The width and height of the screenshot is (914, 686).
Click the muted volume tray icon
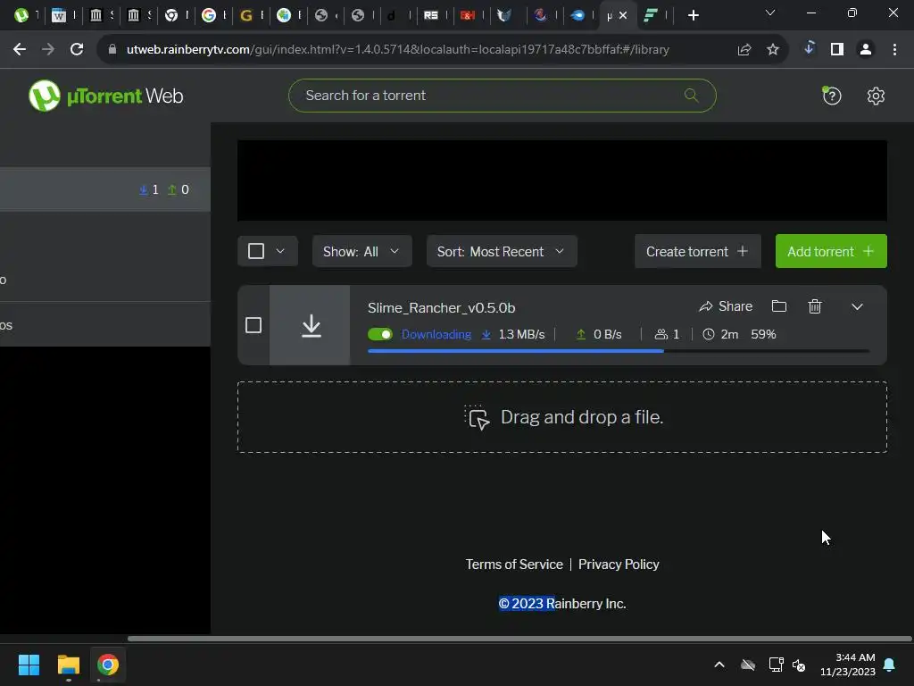pos(799,665)
